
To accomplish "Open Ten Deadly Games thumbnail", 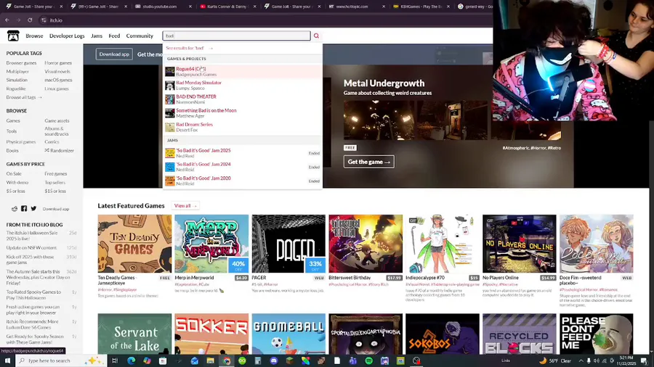I will pos(134,244).
